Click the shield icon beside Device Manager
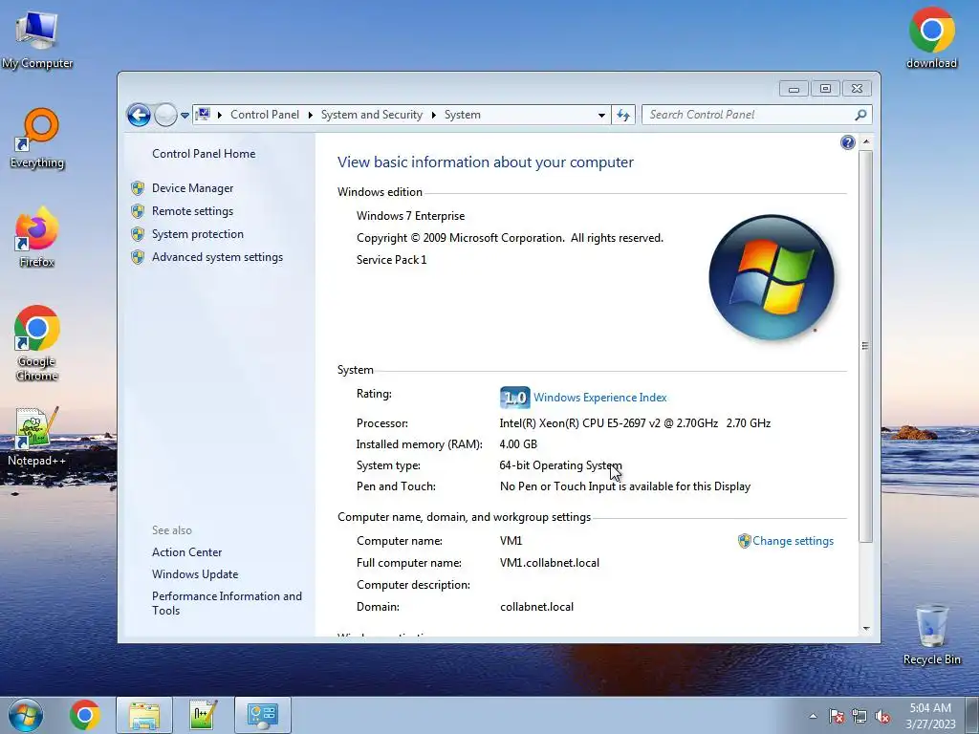979x734 pixels. 138,188
